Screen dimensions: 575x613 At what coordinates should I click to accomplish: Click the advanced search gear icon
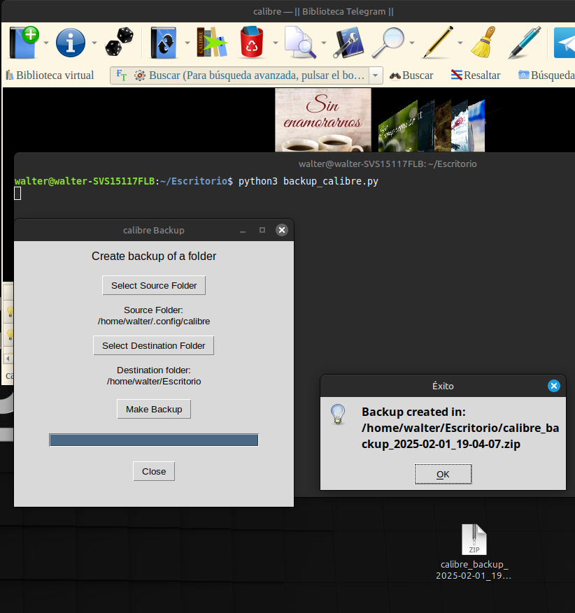click(x=140, y=75)
